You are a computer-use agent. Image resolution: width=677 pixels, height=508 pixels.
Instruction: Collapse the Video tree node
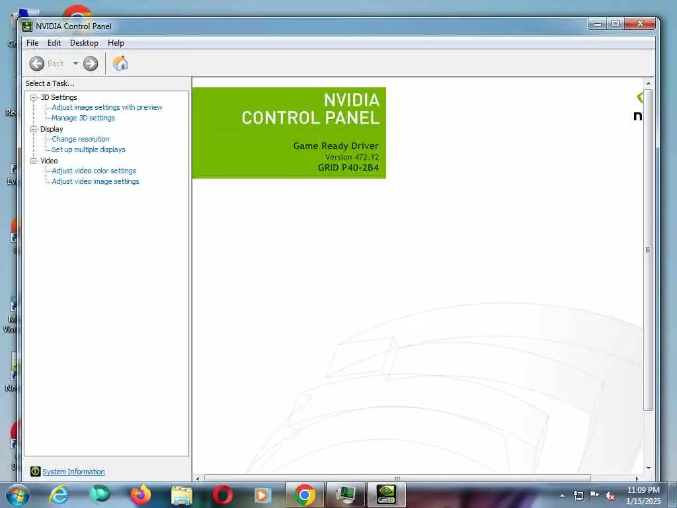point(33,161)
